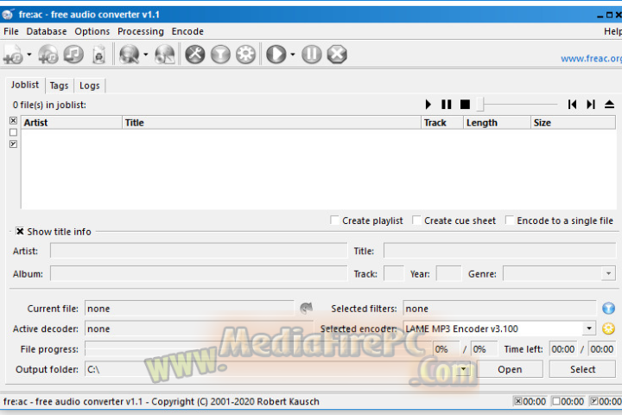Click the Artist input field

click(199, 251)
